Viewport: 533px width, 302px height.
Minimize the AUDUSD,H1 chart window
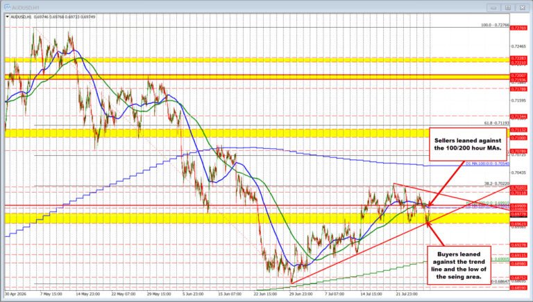point(493,7)
